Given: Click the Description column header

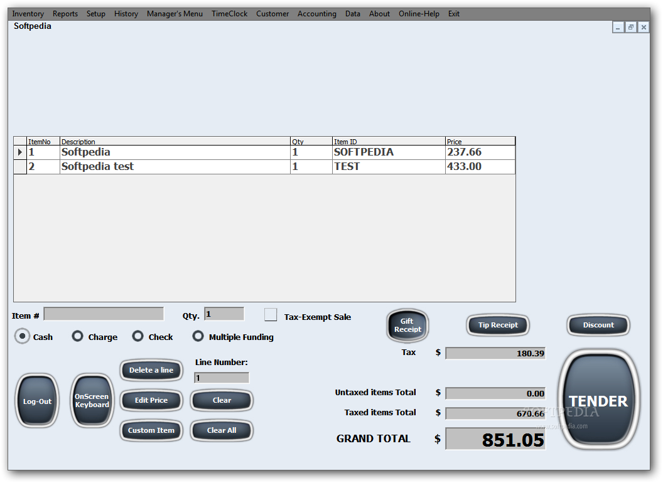Looking at the screenshot, I should tap(175, 141).
